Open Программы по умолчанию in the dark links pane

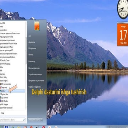point(36,81)
